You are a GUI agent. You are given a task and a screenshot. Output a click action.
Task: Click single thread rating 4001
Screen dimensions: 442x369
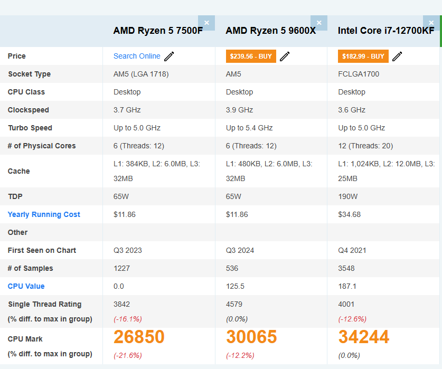[346, 305]
